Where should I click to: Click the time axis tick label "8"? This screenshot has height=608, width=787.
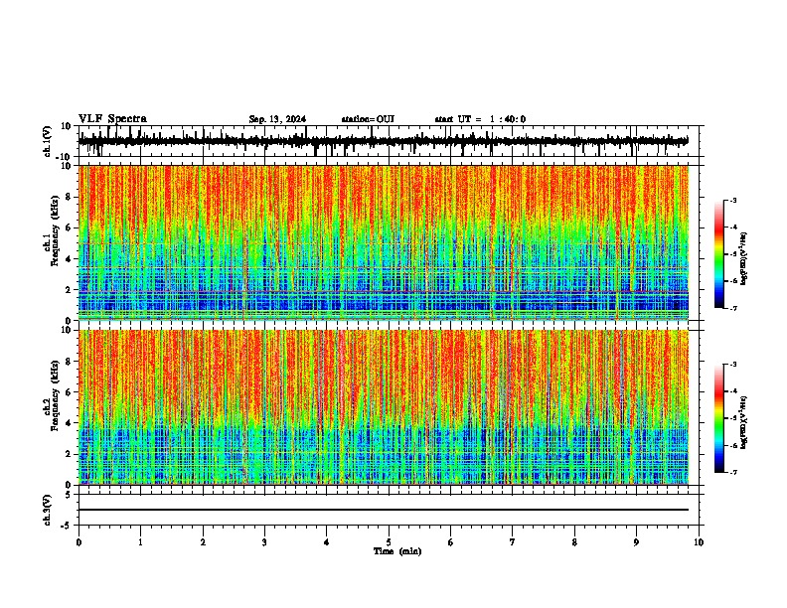574,542
